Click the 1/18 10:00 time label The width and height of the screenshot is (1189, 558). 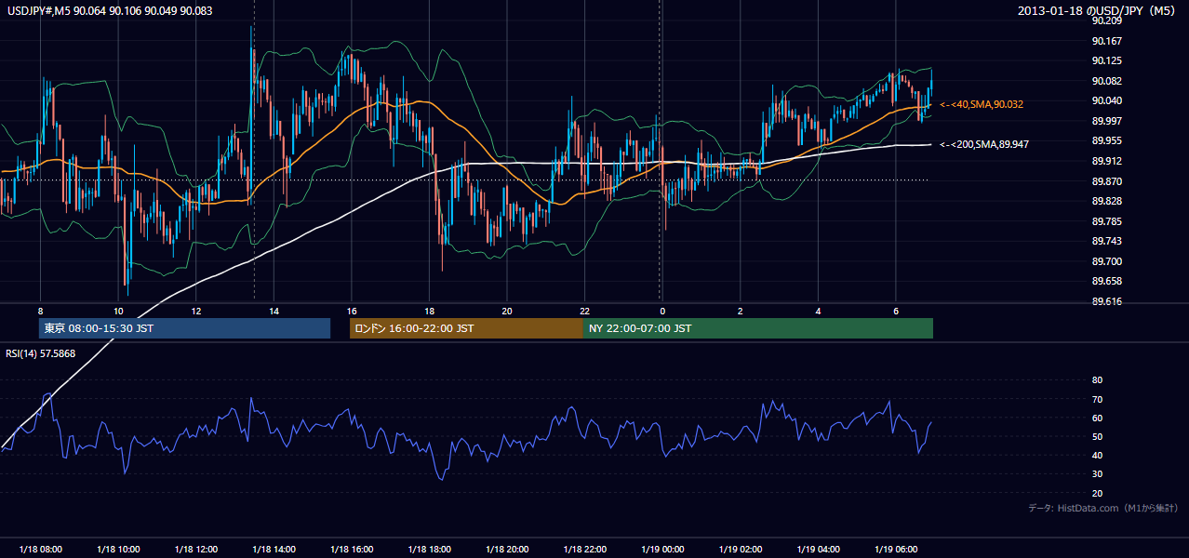(x=118, y=550)
